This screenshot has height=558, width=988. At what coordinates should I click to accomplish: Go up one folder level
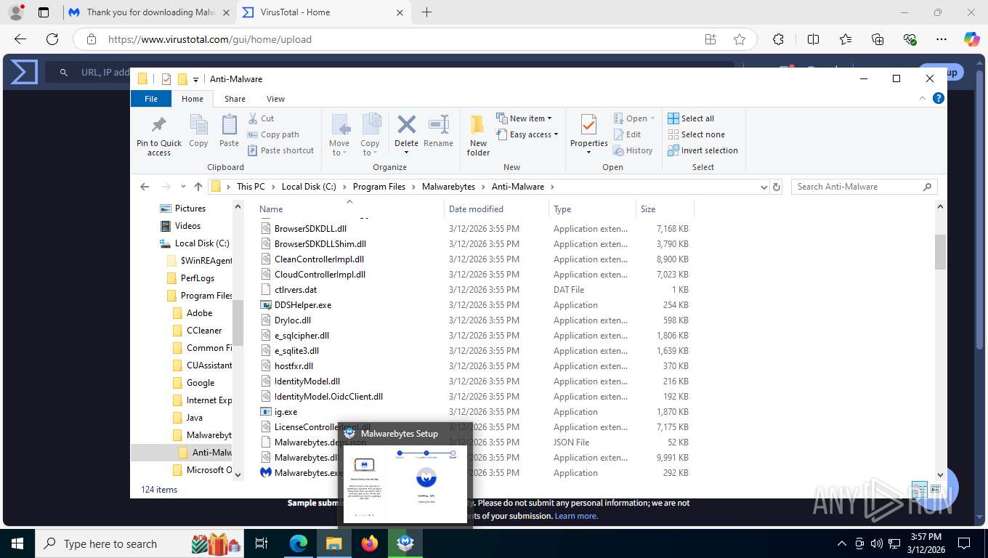pyautogui.click(x=198, y=187)
